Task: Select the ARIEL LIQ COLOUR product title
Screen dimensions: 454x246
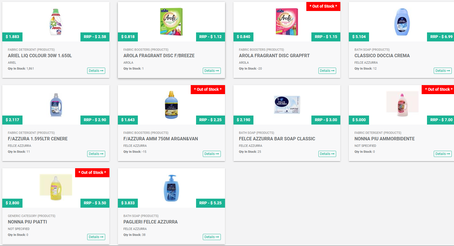Action: pyautogui.click(x=39, y=56)
